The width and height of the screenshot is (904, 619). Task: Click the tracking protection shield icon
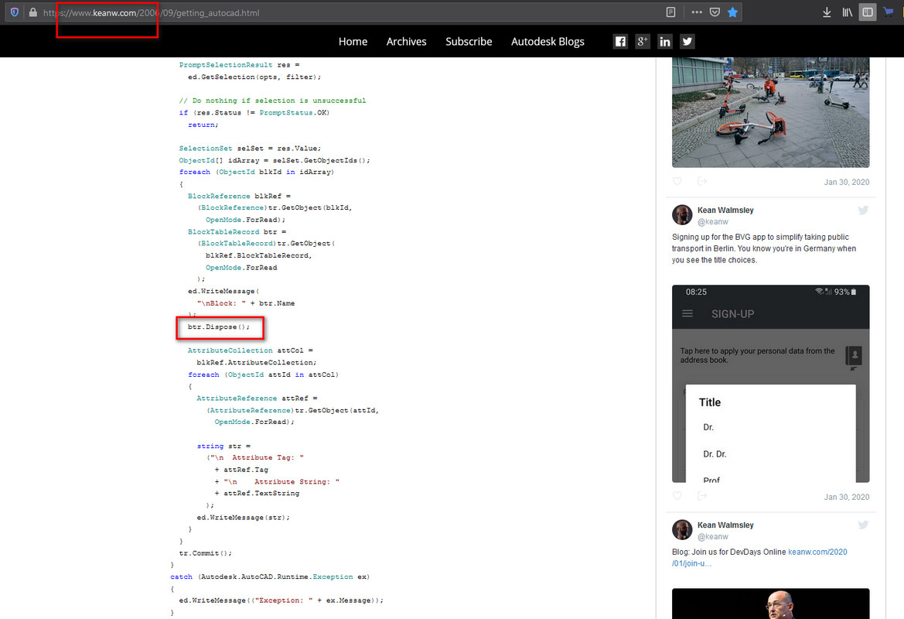click(15, 12)
